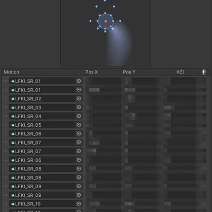Click the Pos Y column header

pyautogui.click(x=129, y=72)
